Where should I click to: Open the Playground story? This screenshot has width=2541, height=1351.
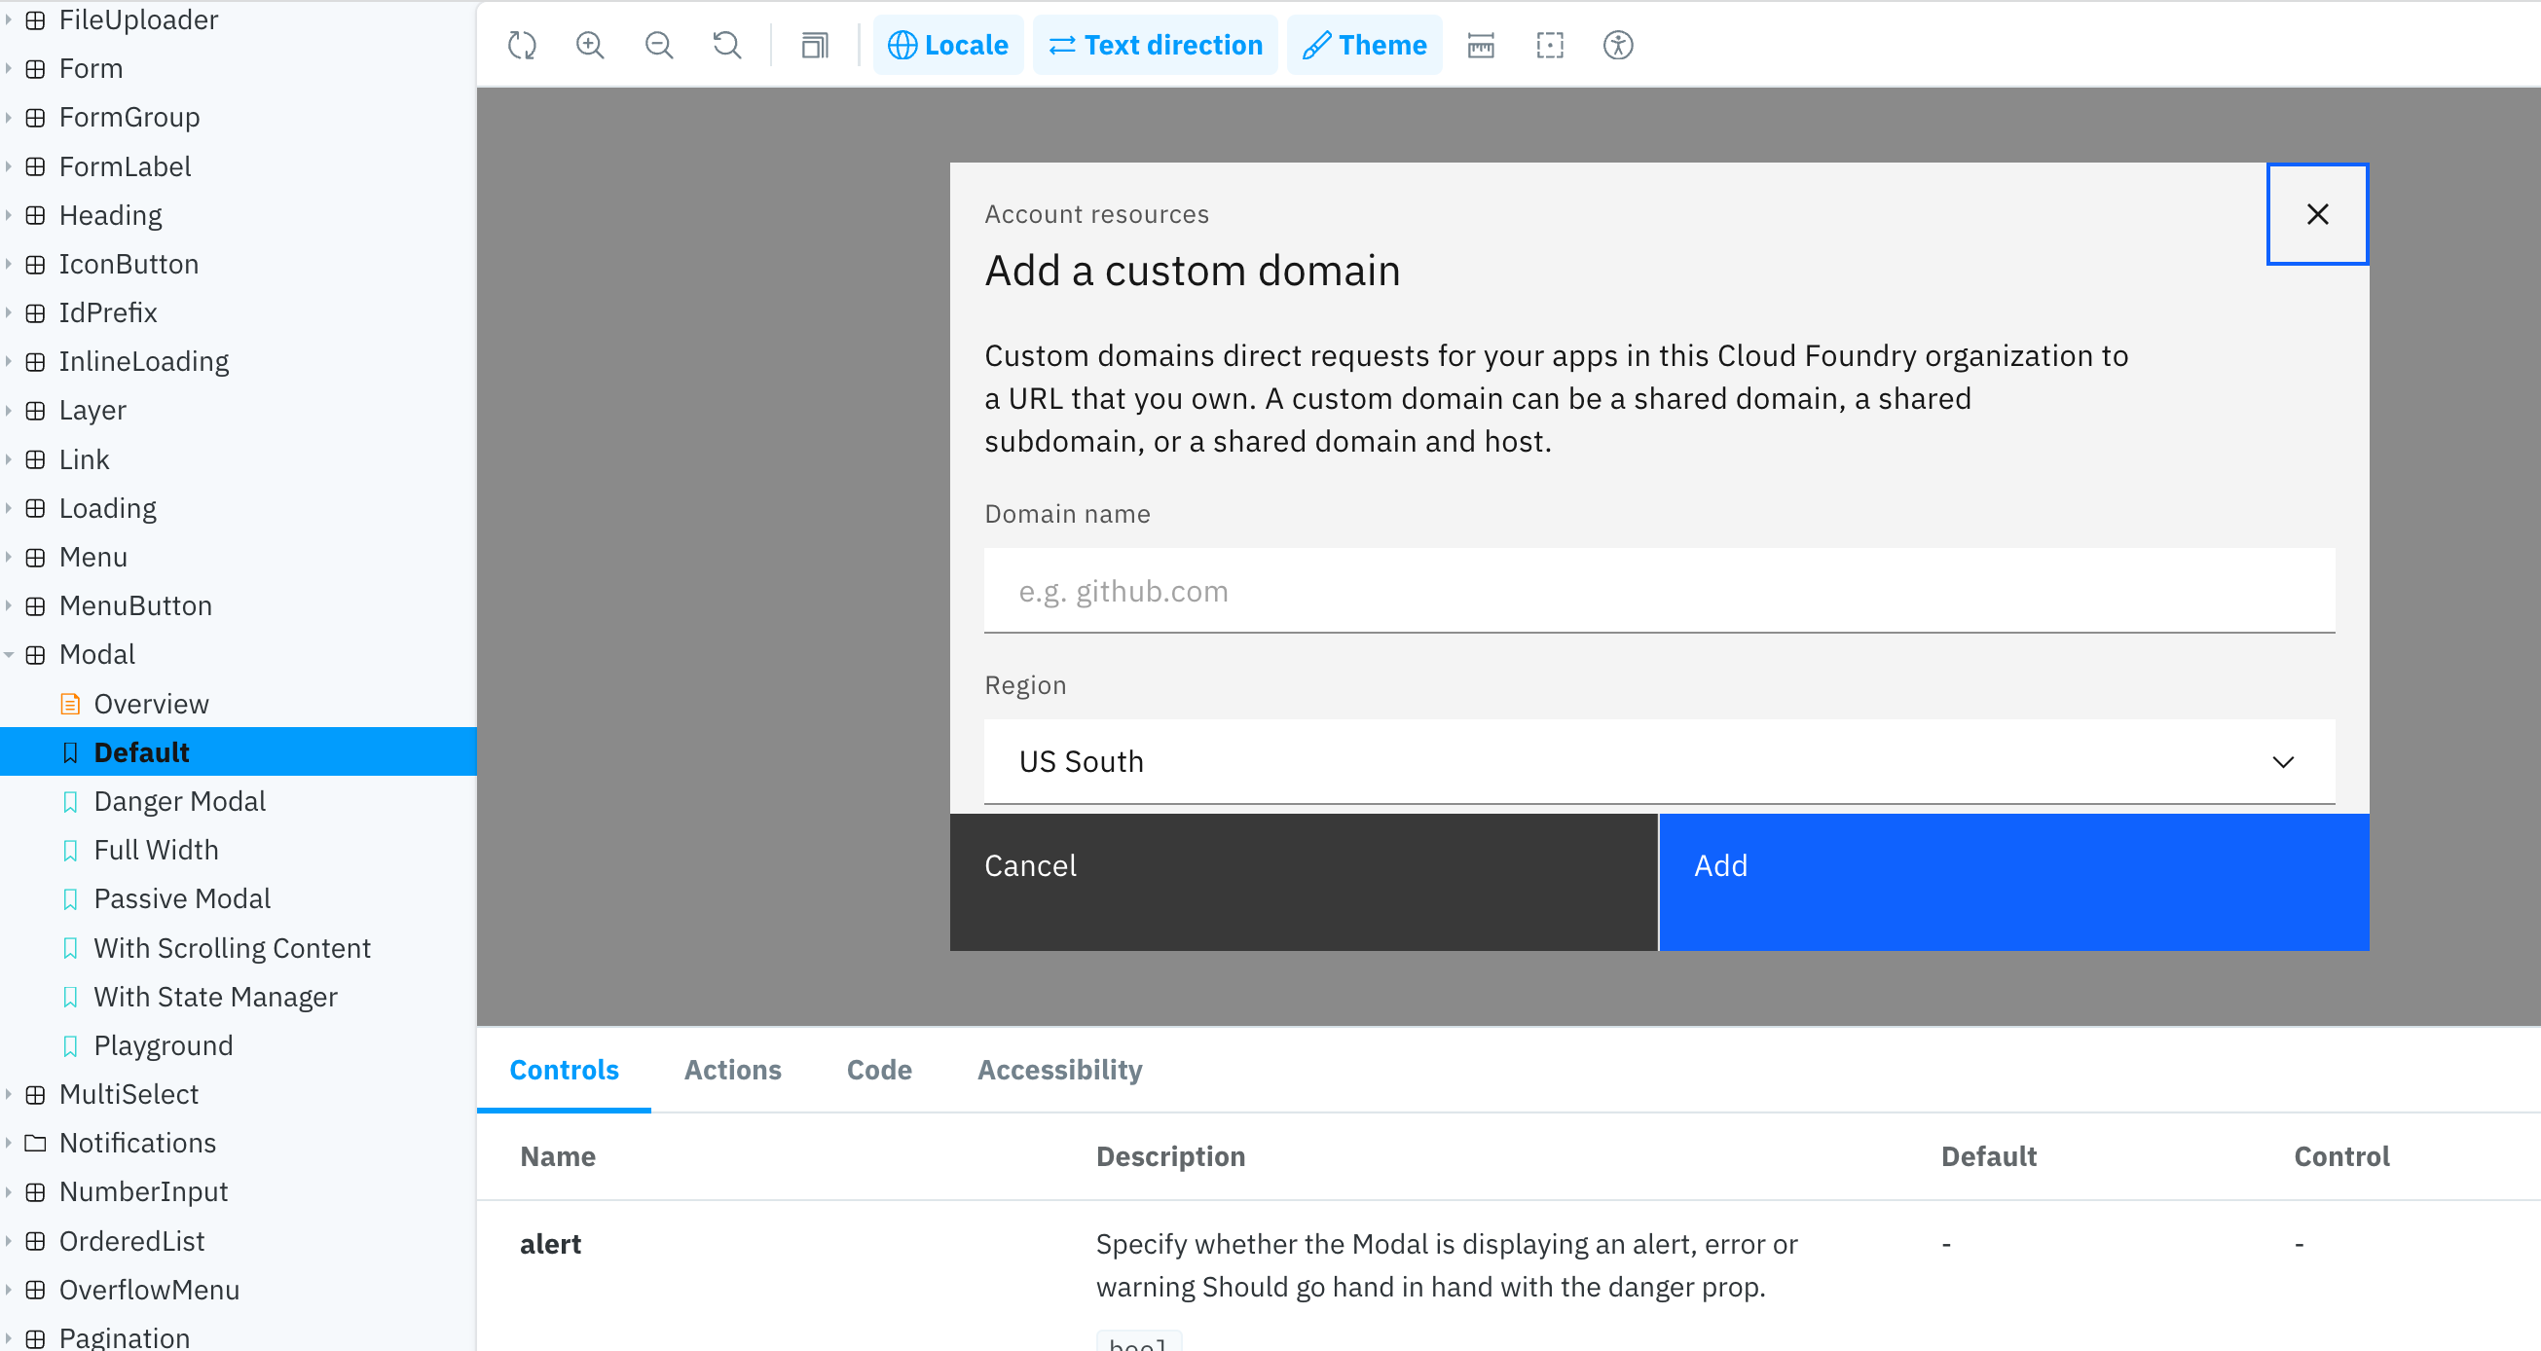pyautogui.click(x=164, y=1045)
